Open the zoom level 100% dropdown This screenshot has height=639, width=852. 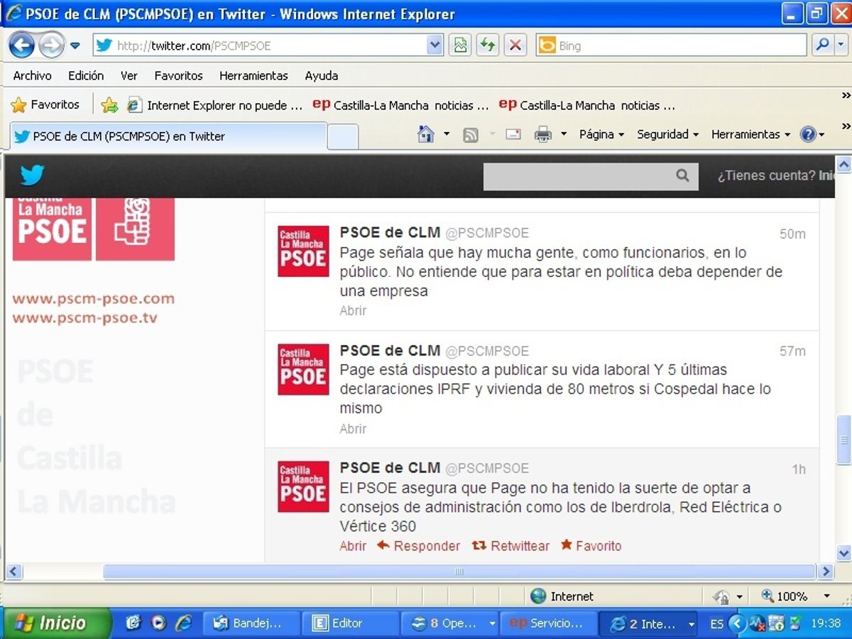click(826, 596)
